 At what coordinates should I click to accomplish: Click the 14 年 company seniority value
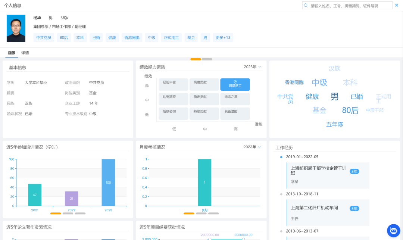94,103
